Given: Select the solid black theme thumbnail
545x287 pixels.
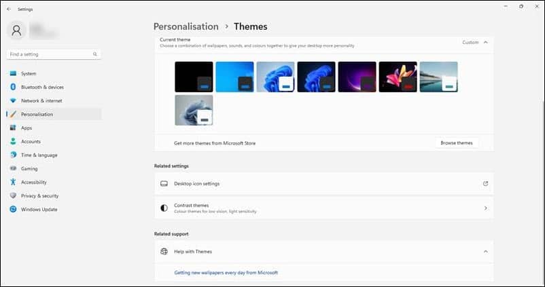Looking at the screenshot, I should pyautogui.click(x=194, y=77).
